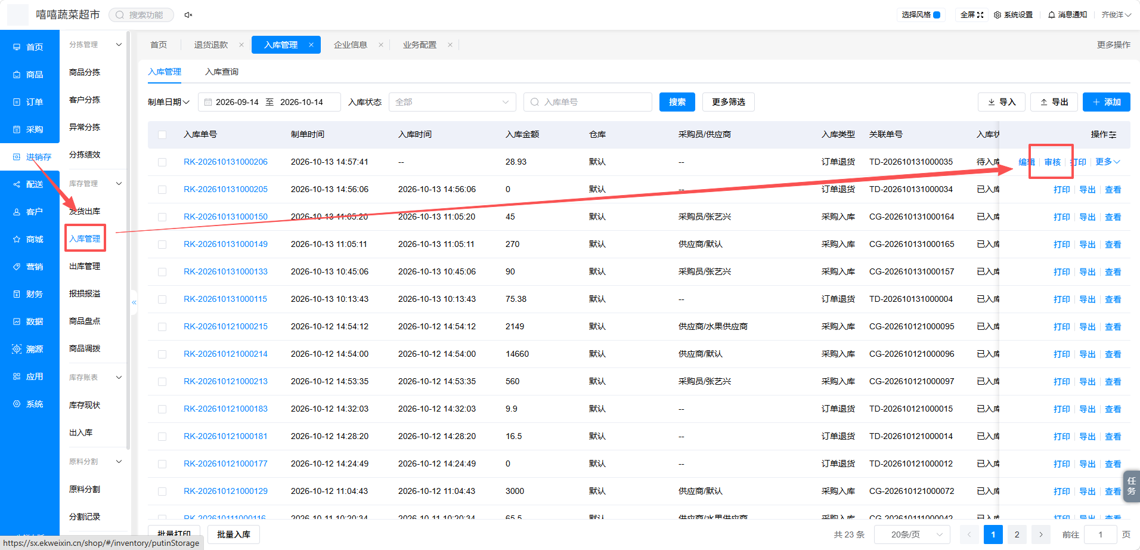Viewport: 1140px width, 550px height.
Task: Click the 添加 button
Action: (1107, 102)
